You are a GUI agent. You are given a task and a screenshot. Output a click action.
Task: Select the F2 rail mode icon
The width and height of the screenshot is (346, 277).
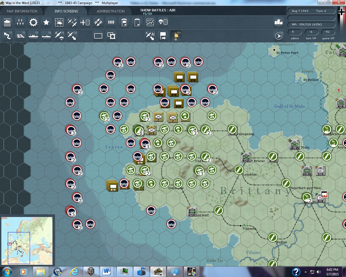[x=20, y=36]
